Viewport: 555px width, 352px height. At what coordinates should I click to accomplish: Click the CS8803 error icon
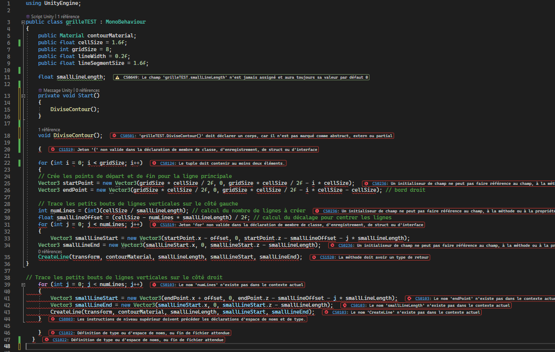52,319
